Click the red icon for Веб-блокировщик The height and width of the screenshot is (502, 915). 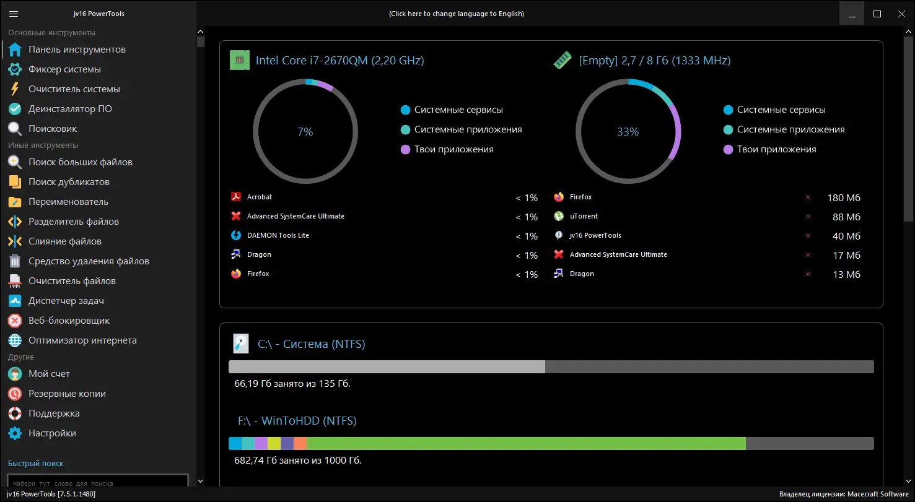(x=15, y=321)
